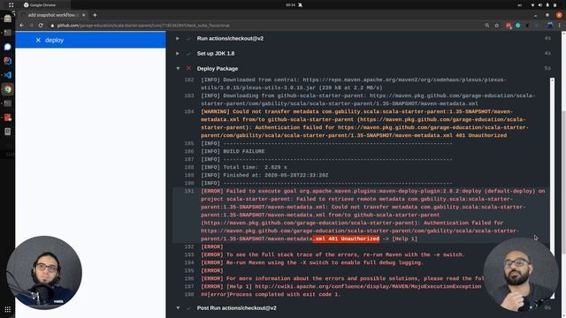Screen dimensions: 566x318
Task: Open the system volume indicator
Action: click(x=540, y=5)
